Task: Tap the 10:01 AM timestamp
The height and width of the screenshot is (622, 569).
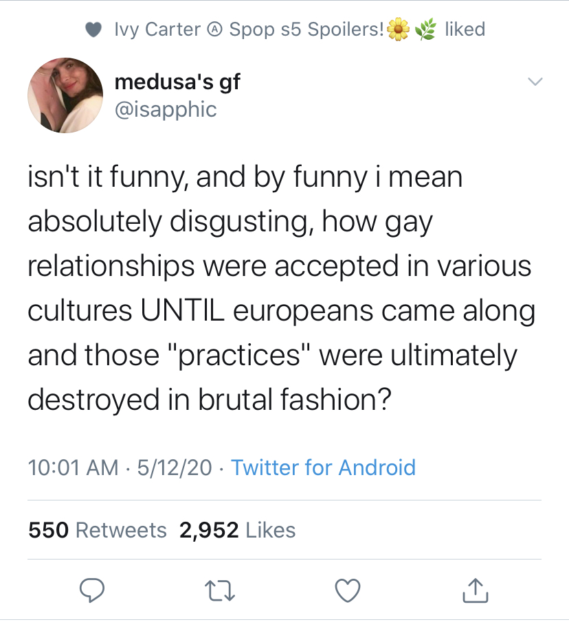Action: pos(73,467)
